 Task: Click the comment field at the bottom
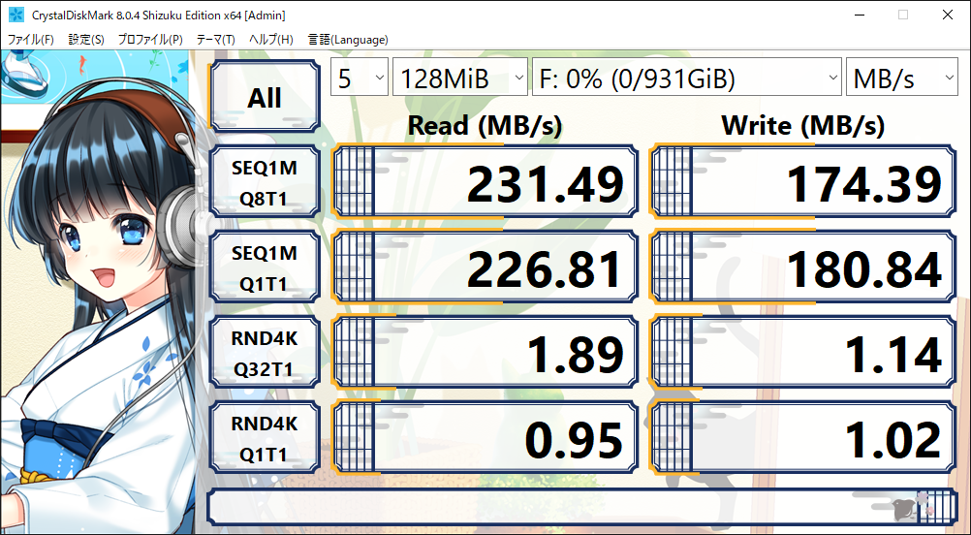point(582,507)
